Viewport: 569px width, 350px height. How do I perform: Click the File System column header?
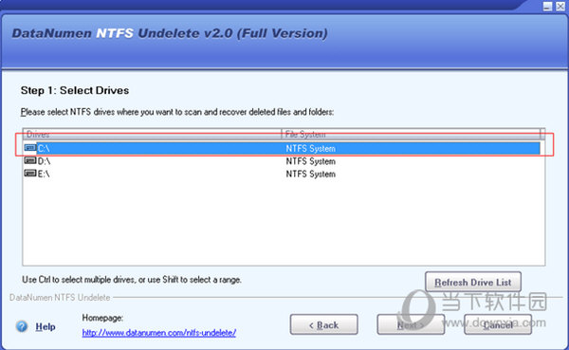click(x=411, y=135)
